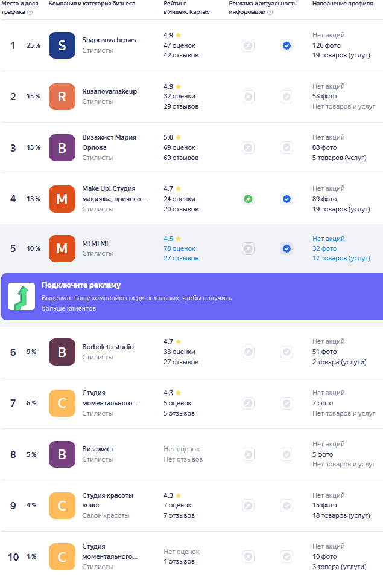
Task: Click advertising icon for Визажист Мария Орлова
Action: (x=248, y=148)
